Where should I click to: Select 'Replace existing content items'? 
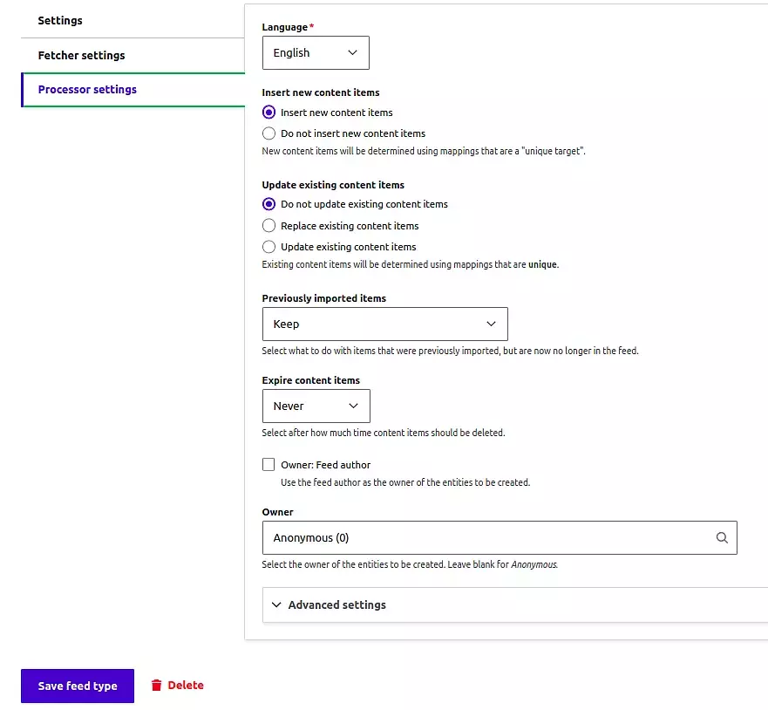(x=268, y=225)
